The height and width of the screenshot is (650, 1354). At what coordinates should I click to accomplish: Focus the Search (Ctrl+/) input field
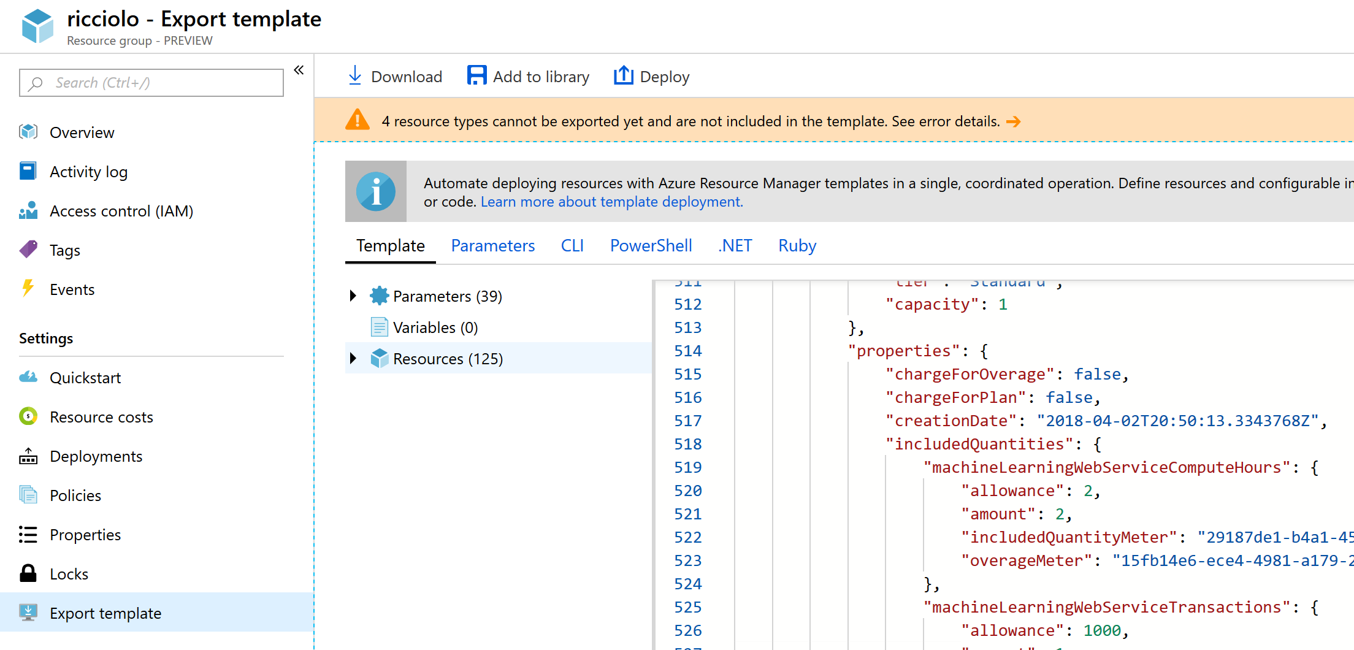[x=151, y=83]
